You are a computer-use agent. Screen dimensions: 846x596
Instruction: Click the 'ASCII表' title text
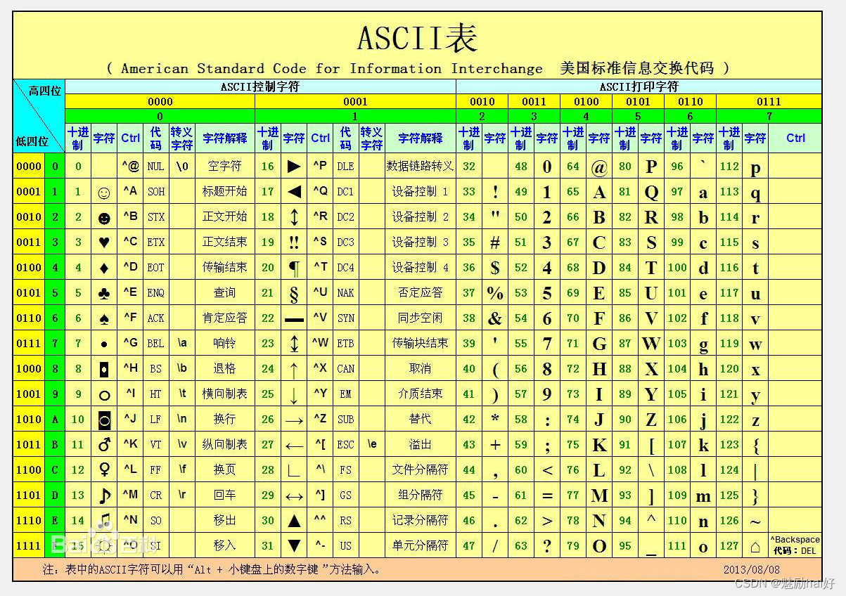(x=418, y=37)
